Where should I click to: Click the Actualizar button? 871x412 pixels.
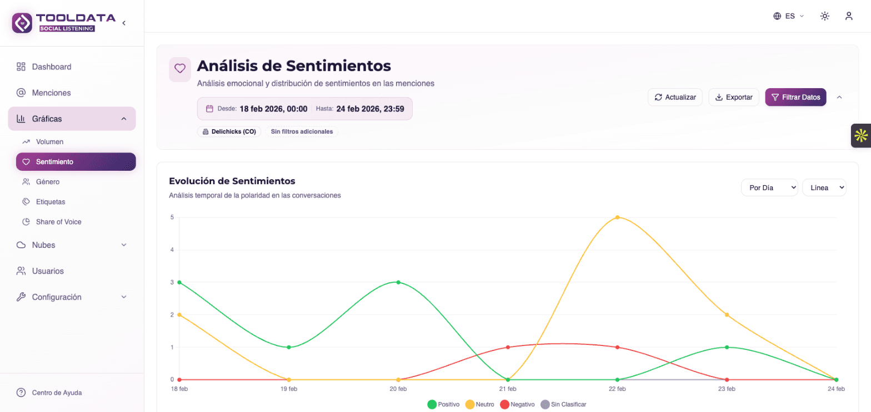click(675, 97)
